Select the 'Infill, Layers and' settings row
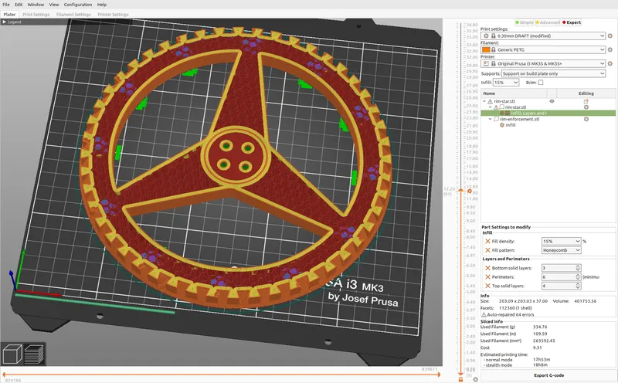Image resolution: width=618 pixels, height=383 pixels. tap(548, 113)
